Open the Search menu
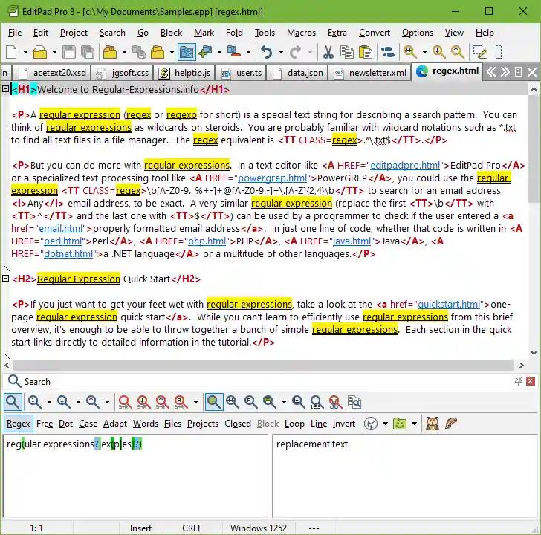This screenshot has width=541, height=535. click(x=112, y=33)
